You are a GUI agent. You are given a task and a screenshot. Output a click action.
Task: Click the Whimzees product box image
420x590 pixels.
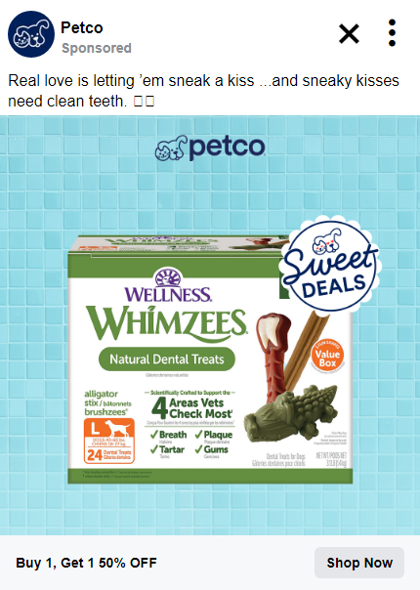(x=210, y=359)
